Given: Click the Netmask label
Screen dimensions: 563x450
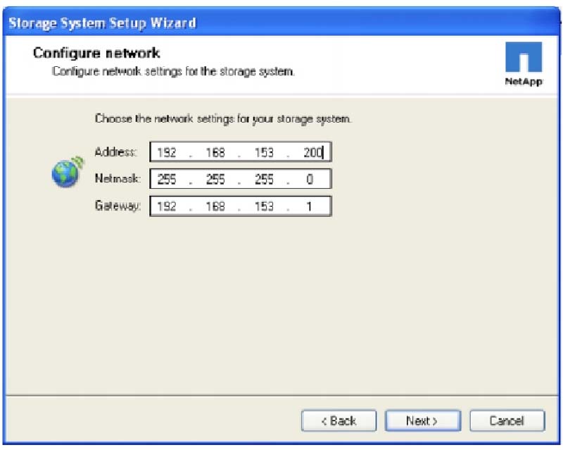Looking at the screenshot, I should click(x=118, y=178).
